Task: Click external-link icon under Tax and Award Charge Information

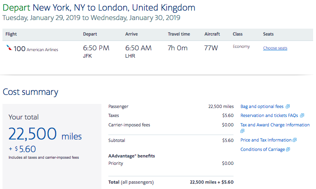Action: (242, 131)
